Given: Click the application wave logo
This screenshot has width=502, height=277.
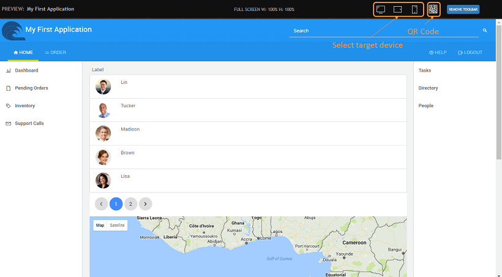Looking at the screenshot, I should pos(12,31).
